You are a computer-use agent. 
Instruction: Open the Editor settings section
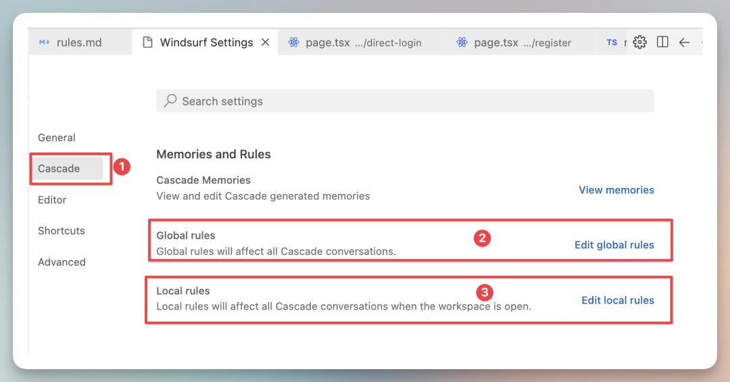pos(52,200)
